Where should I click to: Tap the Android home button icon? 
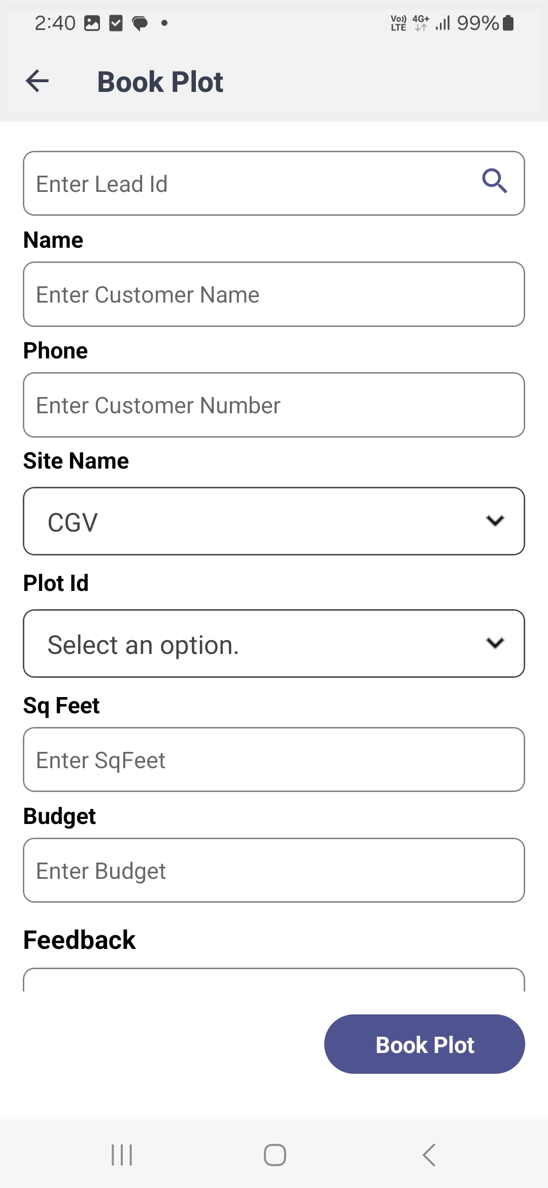click(275, 1155)
